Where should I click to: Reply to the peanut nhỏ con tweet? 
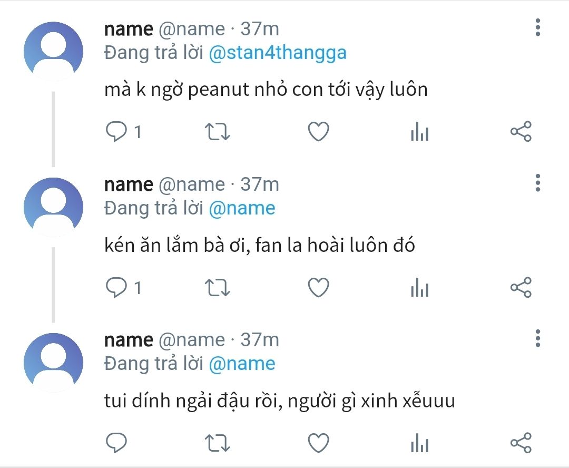[116, 132]
